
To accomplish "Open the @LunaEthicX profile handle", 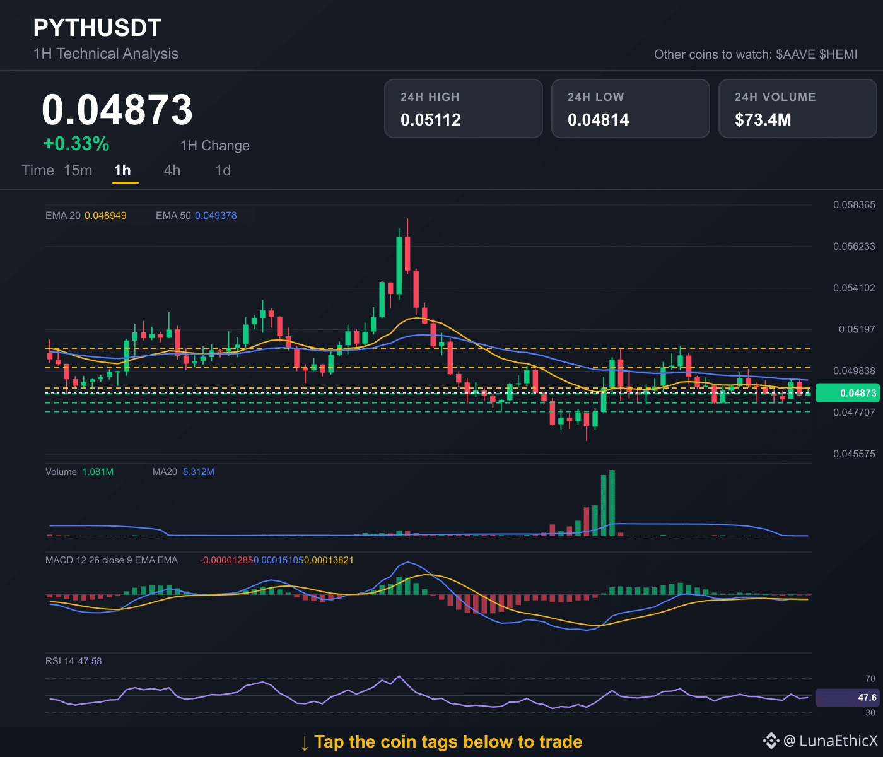I will pos(830,741).
